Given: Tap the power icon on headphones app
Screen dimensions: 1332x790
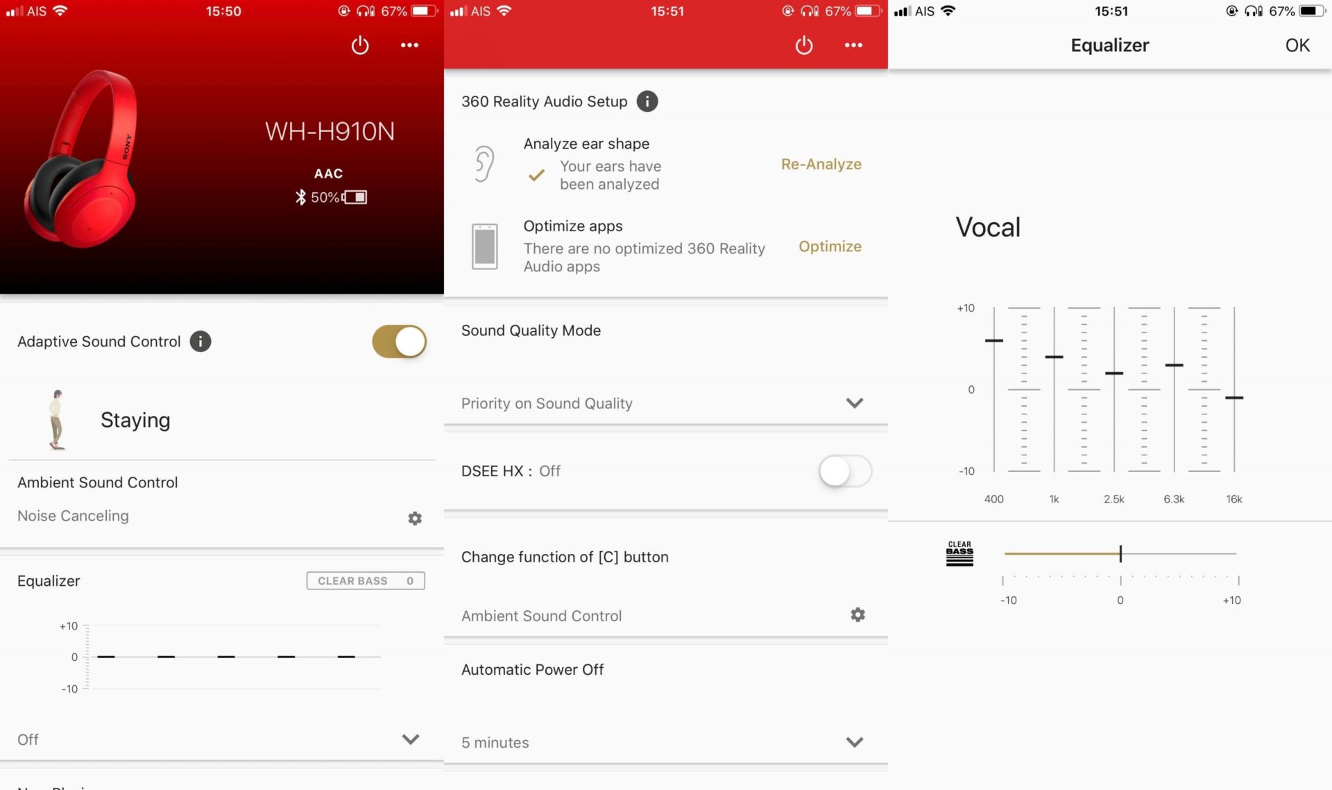Looking at the screenshot, I should (361, 44).
